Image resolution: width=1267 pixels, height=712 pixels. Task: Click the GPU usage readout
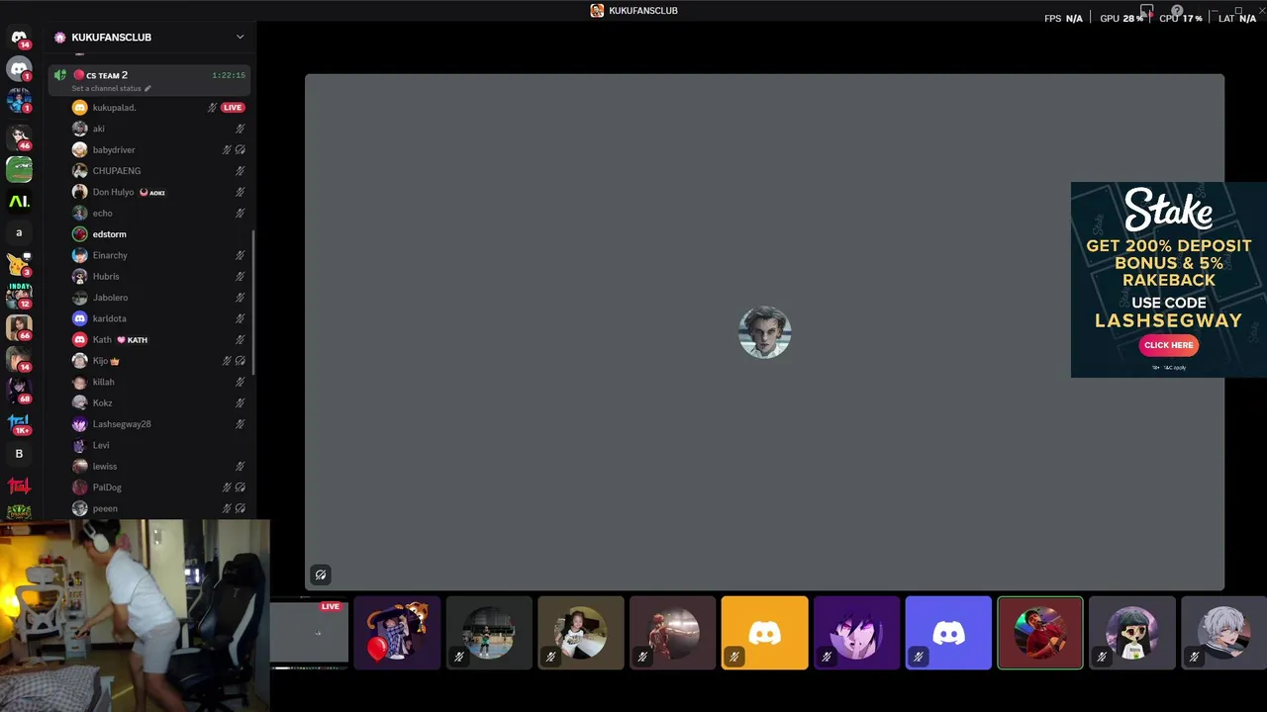point(1121,18)
